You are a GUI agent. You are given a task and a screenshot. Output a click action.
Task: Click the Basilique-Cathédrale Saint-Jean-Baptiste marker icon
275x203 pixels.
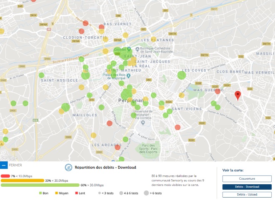(137, 49)
